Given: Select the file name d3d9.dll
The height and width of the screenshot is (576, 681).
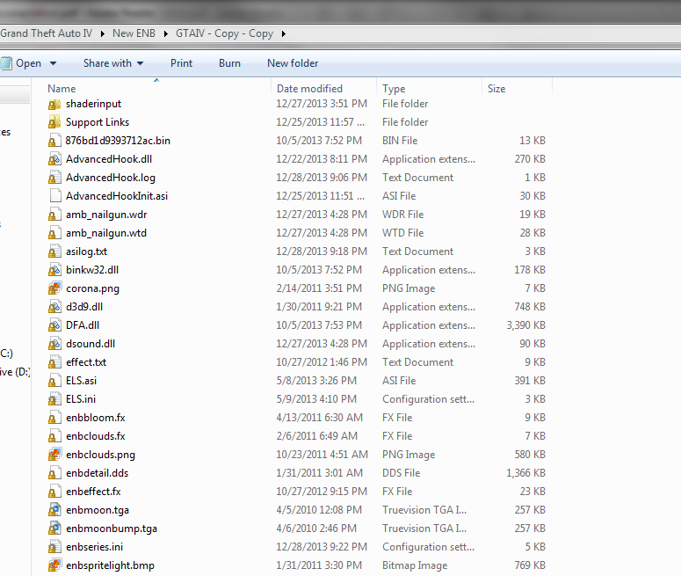Looking at the screenshot, I should (x=84, y=307).
